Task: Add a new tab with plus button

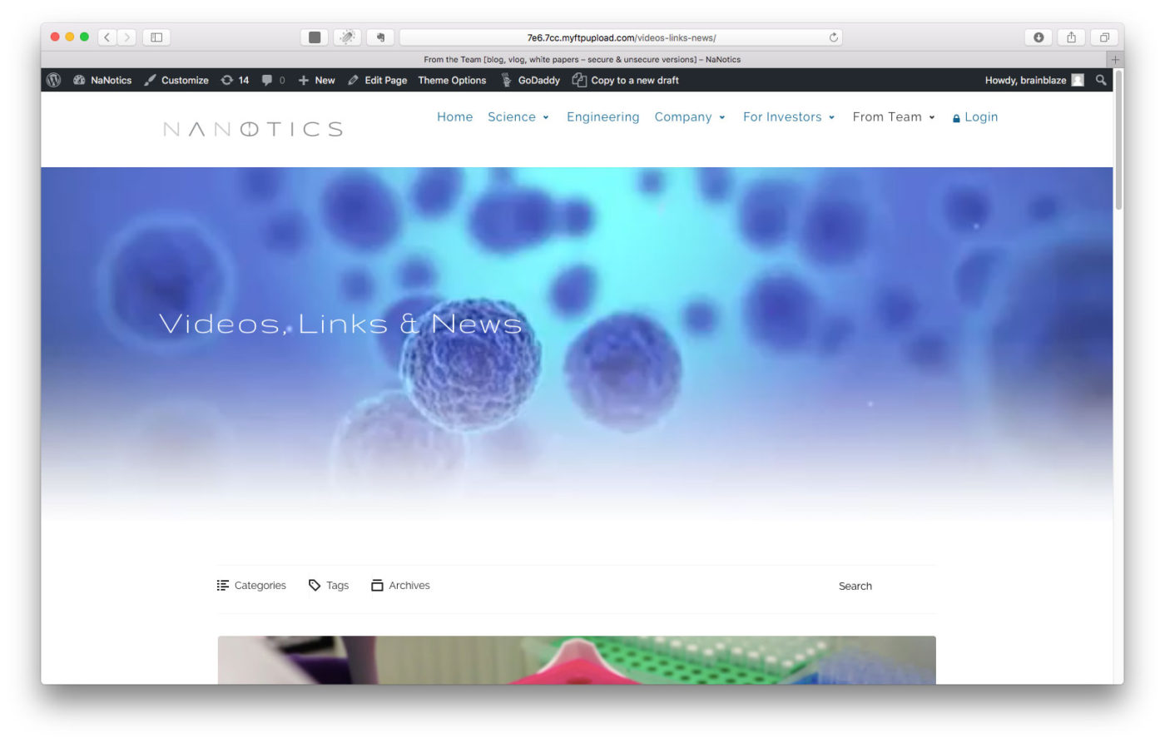Action: click(x=1116, y=59)
